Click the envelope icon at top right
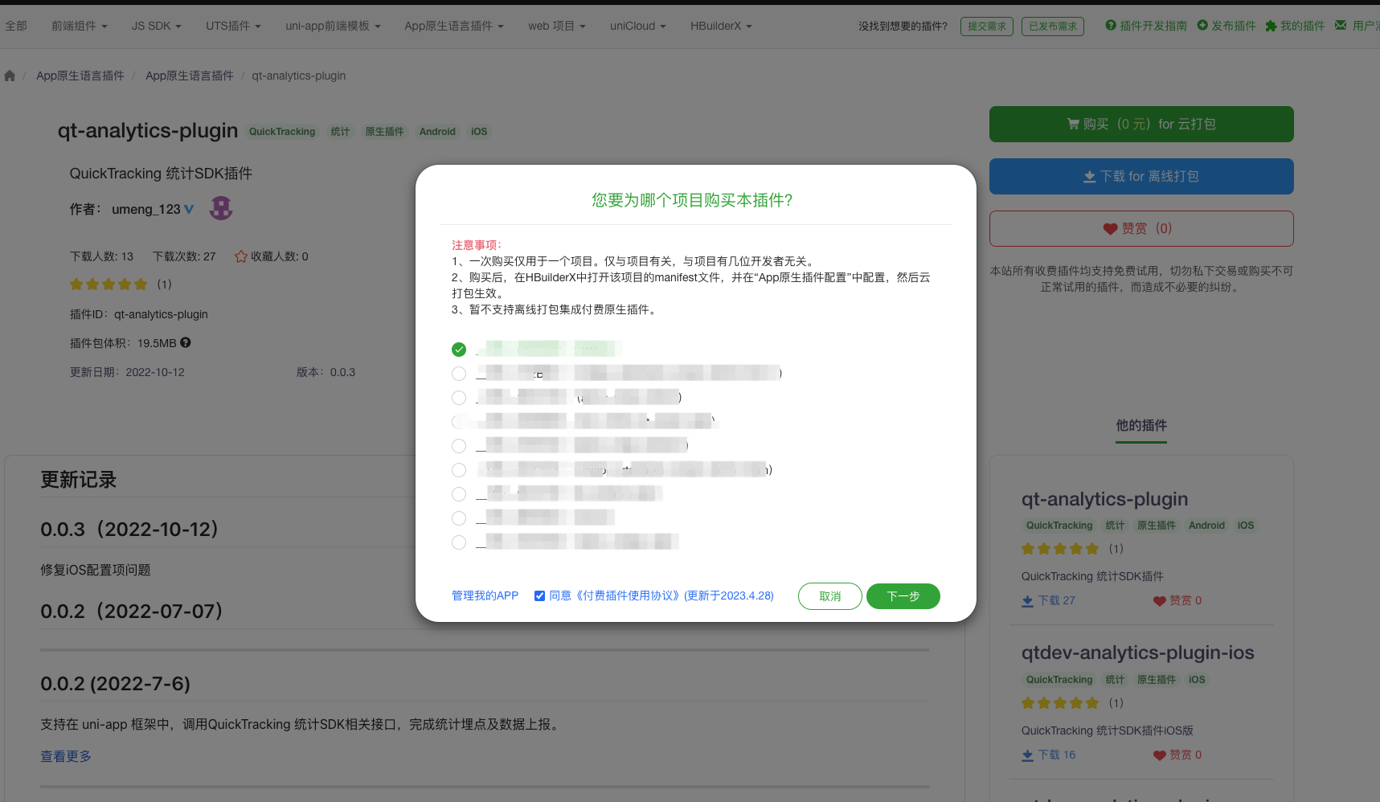The height and width of the screenshot is (802, 1380). pyautogui.click(x=1341, y=25)
